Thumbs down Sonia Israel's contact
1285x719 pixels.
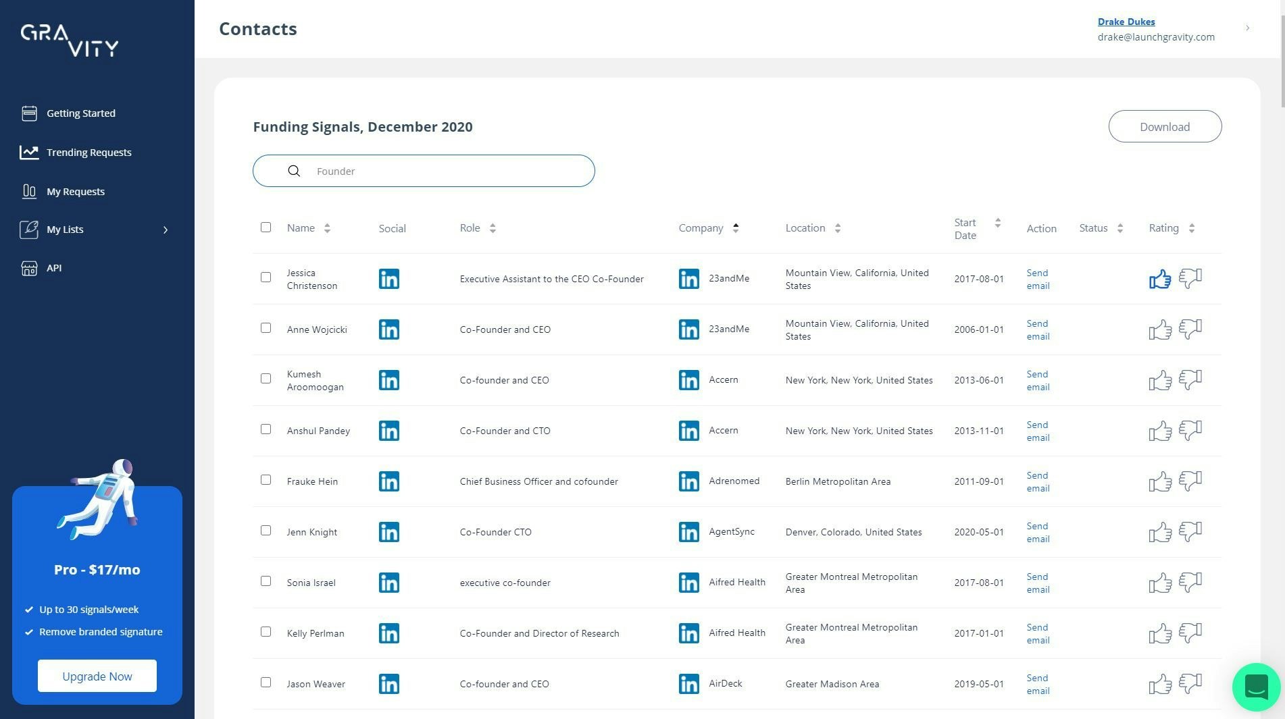[1190, 582]
